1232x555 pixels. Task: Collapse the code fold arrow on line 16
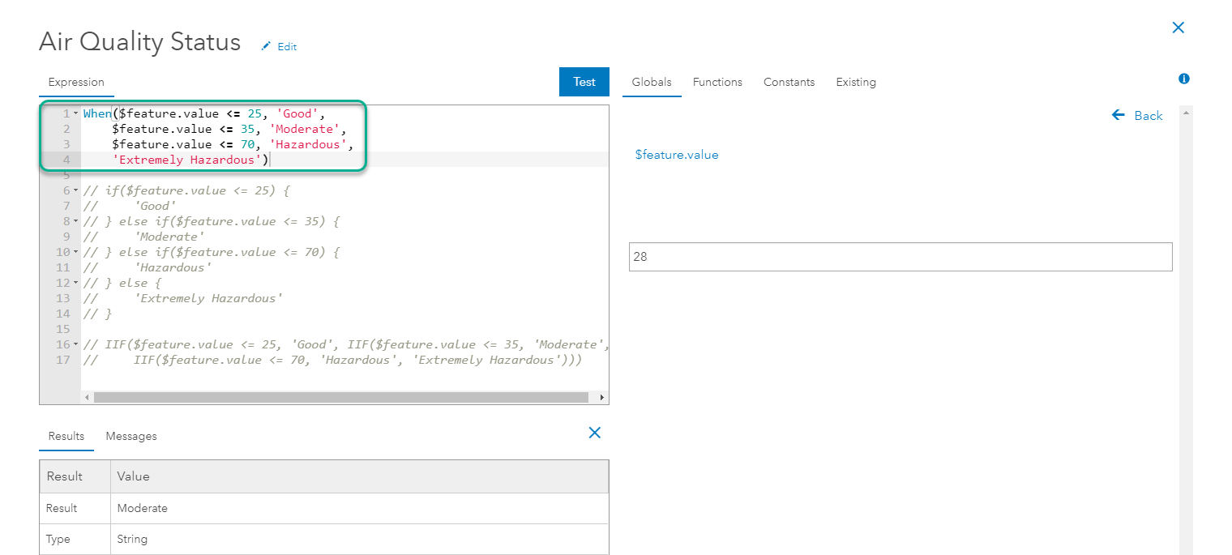(x=75, y=344)
